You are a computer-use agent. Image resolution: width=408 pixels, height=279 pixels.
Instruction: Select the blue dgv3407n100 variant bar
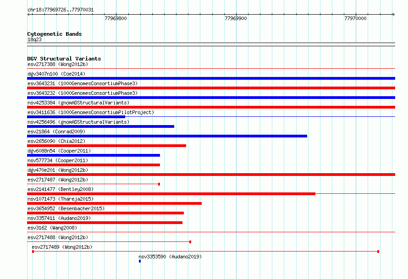click(x=211, y=78)
